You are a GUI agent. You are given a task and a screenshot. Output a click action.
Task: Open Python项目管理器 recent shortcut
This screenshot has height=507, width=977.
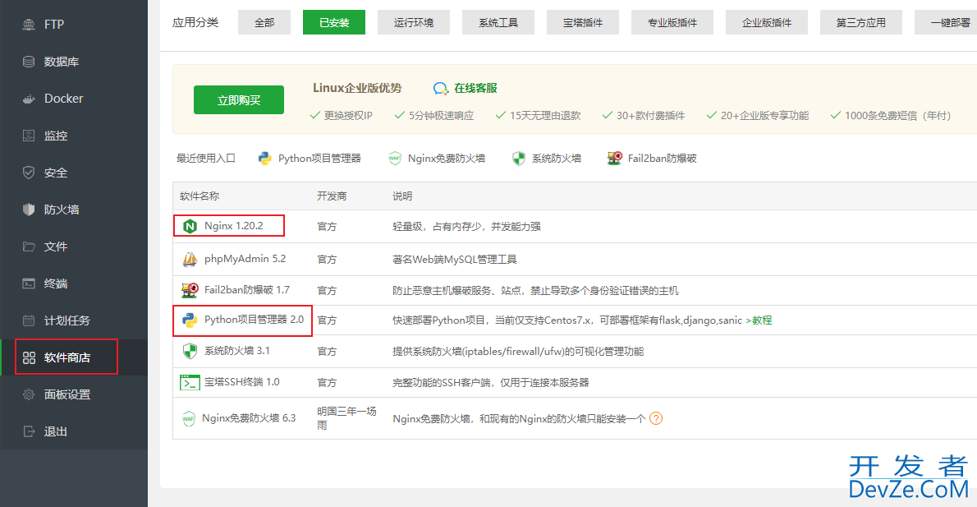coord(319,159)
